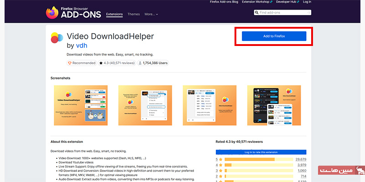Open Firefox Add-ons Blog link
This screenshot has height=182, width=365.
(224, 2)
